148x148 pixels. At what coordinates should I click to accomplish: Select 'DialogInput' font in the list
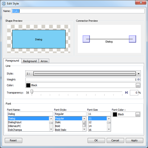(x=28, y=122)
